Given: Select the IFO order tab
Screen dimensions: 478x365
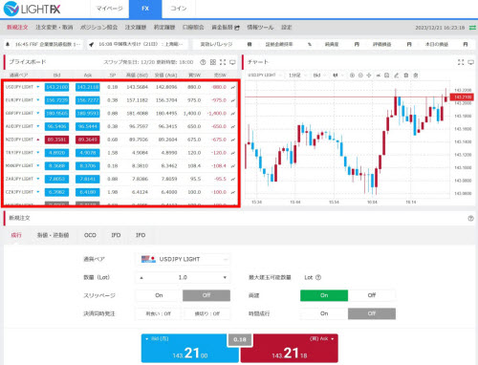Looking at the screenshot, I should click(141, 235).
